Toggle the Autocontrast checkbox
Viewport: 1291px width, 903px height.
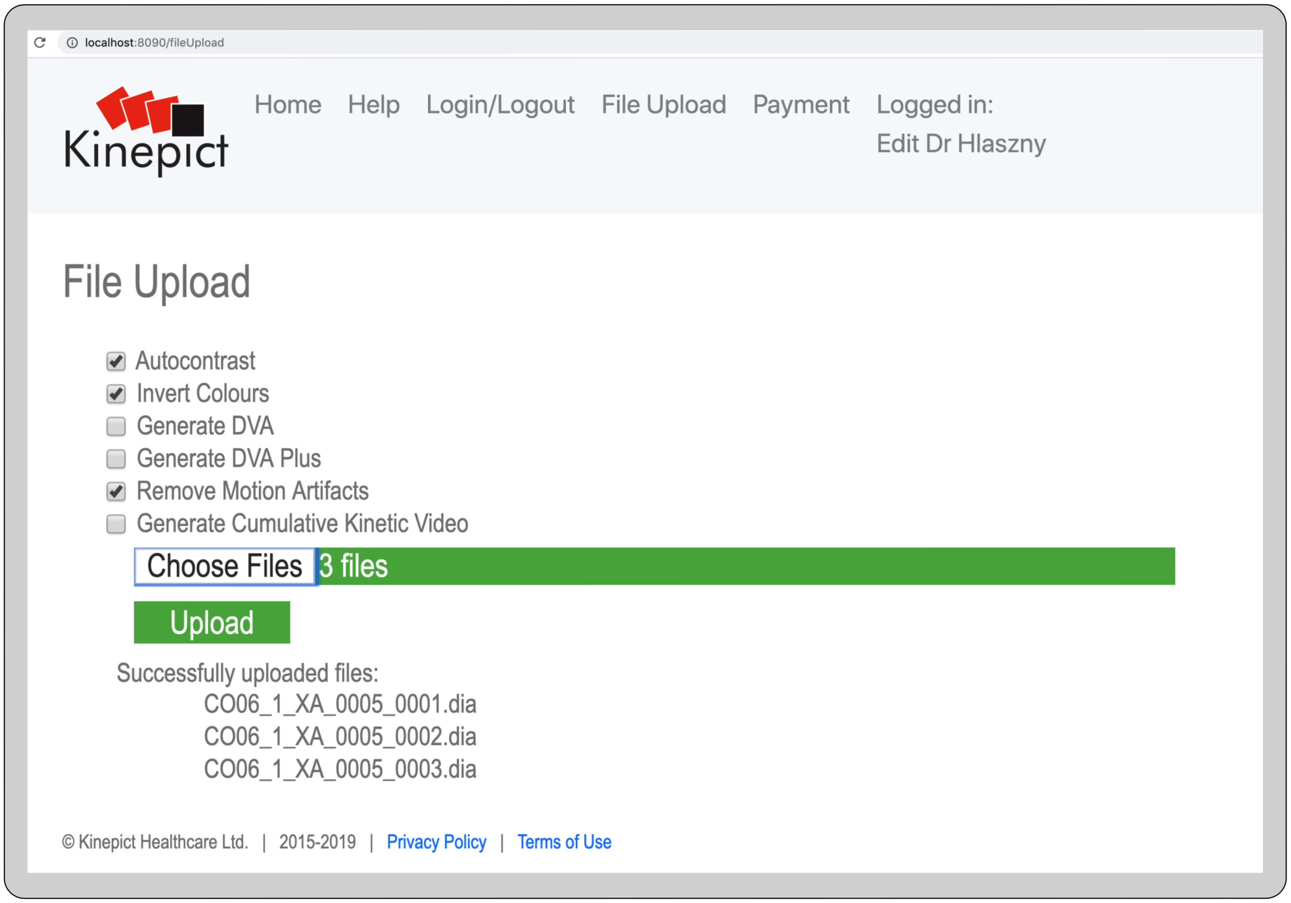pos(116,362)
